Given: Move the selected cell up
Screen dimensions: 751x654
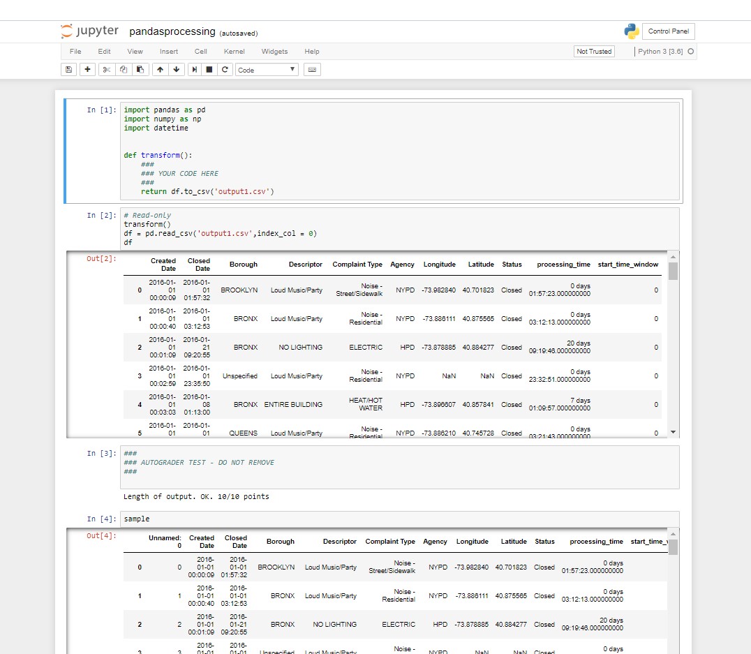Looking at the screenshot, I should click(x=160, y=69).
